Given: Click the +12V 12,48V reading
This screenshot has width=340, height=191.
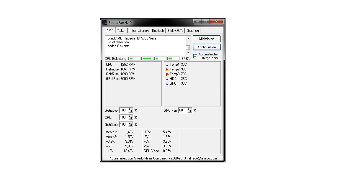Looking at the screenshot, I should pyautogui.click(x=120, y=151).
